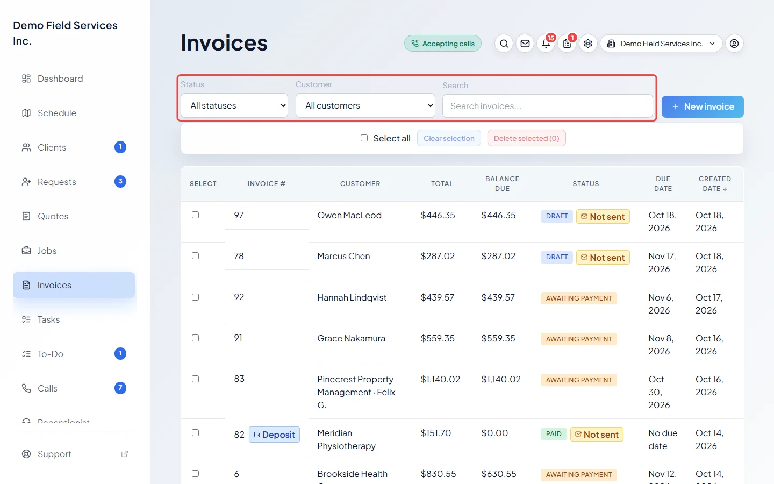Open the user profile avatar icon
Image resolution: width=774 pixels, height=484 pixels.
click(x=734, y=44)
